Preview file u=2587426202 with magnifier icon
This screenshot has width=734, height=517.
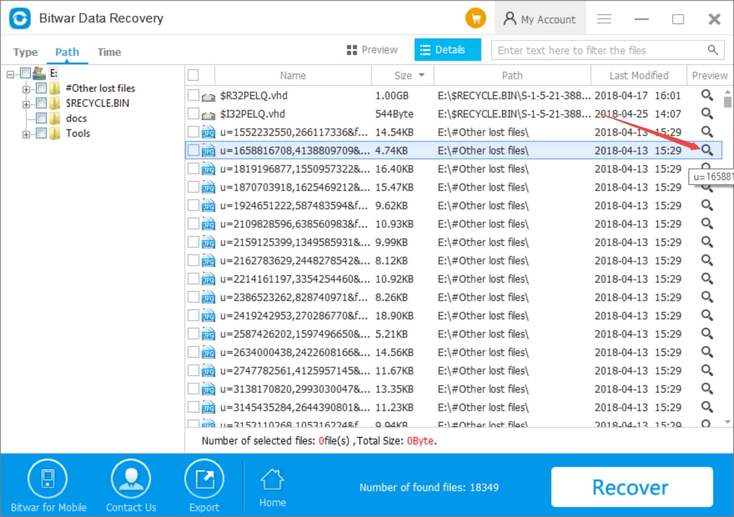pyautogui.click(x=707, y=334)
